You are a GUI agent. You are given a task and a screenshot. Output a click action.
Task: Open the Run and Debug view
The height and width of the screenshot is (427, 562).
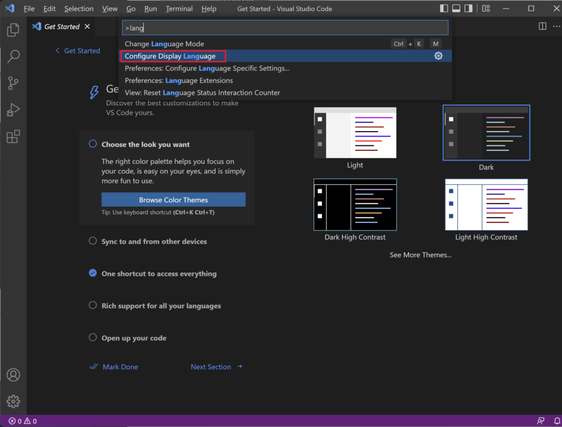coord(13,110)
